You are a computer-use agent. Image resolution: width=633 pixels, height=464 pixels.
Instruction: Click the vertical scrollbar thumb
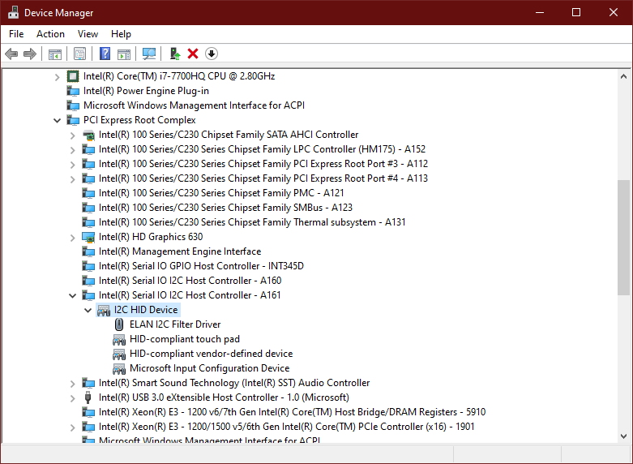coord(623,237)
